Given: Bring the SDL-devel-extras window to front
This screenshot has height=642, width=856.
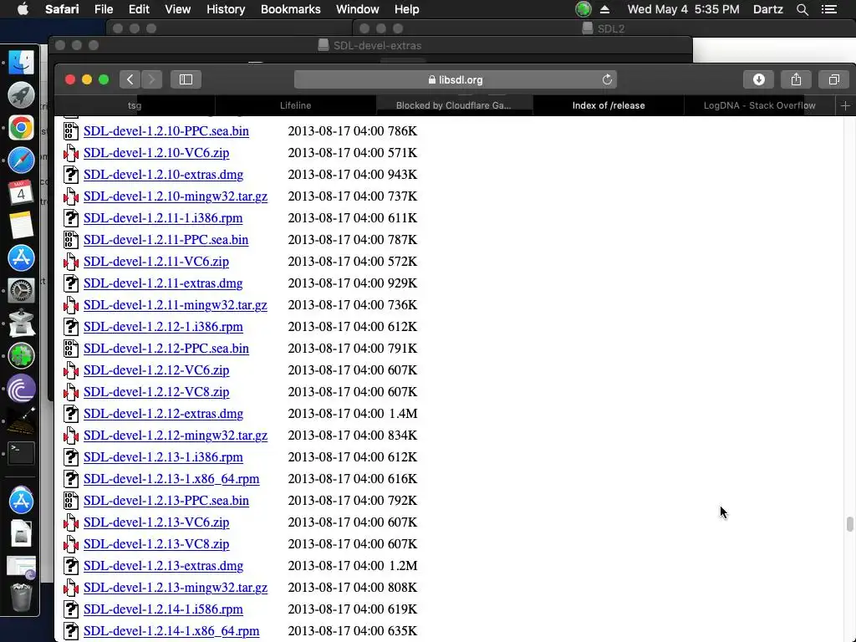Looking at the screenshot, I should (x=370, y=45).
